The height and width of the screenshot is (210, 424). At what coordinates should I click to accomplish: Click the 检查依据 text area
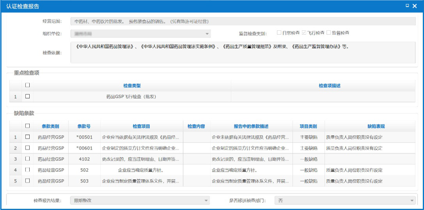(x=243, y=52)
